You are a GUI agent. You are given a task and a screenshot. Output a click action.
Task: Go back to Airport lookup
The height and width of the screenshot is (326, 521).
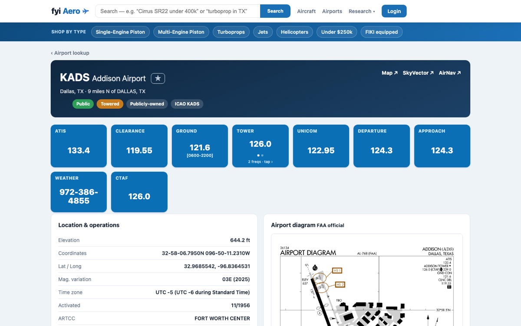[x=70, y=53]
